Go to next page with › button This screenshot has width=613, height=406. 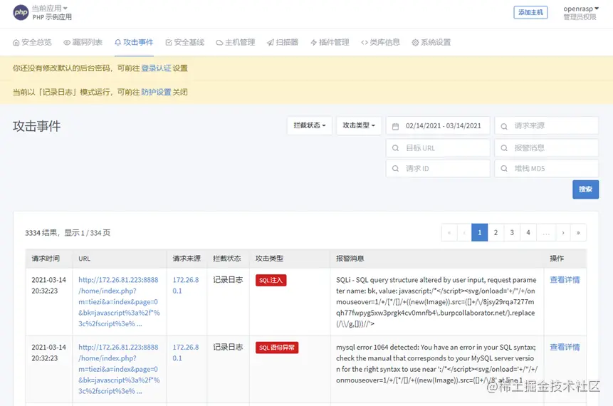pyautogui.click(x=563, y=233)
